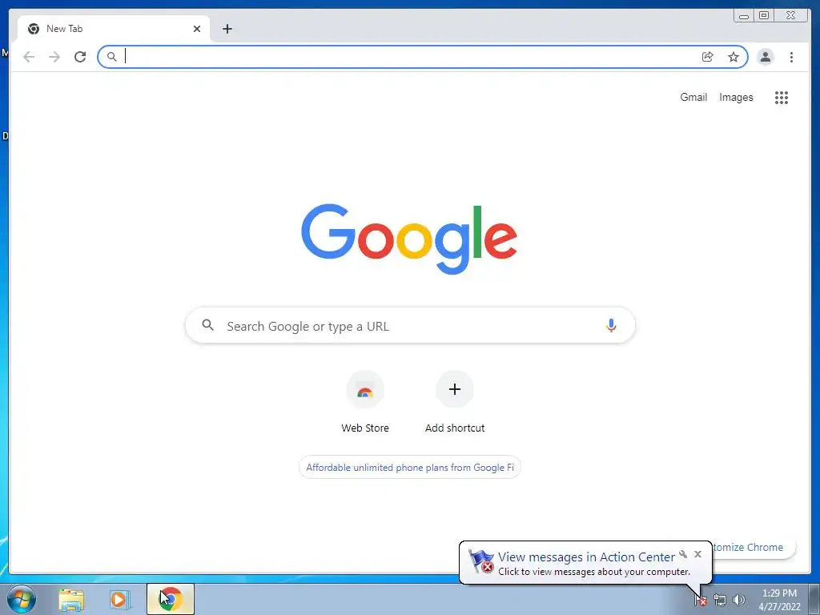Screen dimensions: 820x615
Task: Minimize the Chrome window
Action: (744, 16)
